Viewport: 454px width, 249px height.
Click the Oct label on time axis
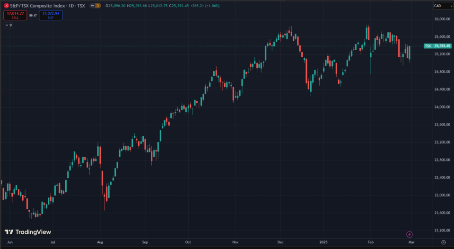[188, 242]
